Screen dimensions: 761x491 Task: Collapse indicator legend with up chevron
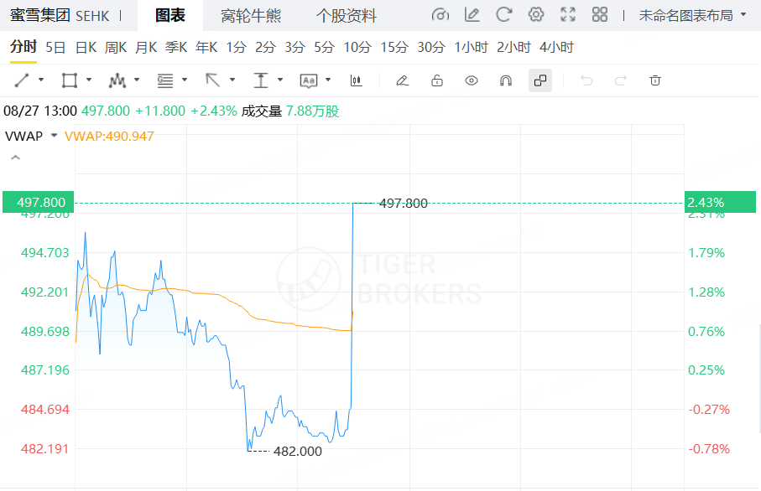pyautogui.click(x=16, y=158)
